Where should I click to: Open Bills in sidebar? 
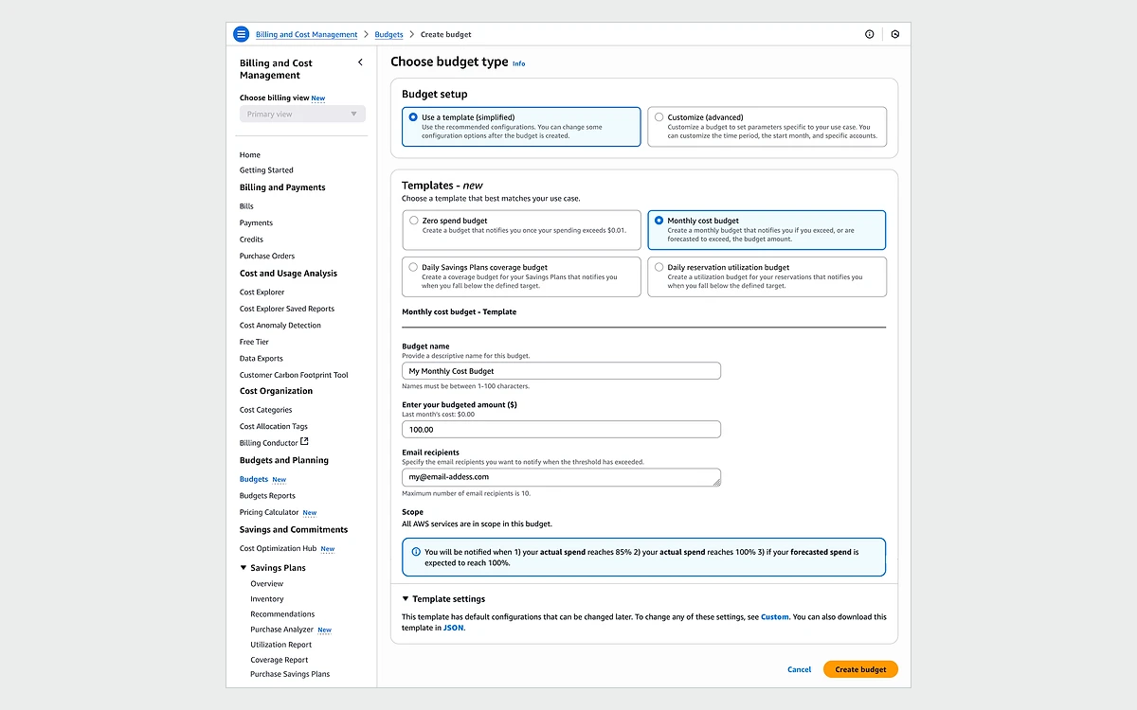[246, 205]
